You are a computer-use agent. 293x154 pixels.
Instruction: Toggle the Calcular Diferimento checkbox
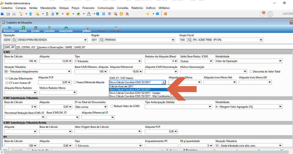pos(7,79)
